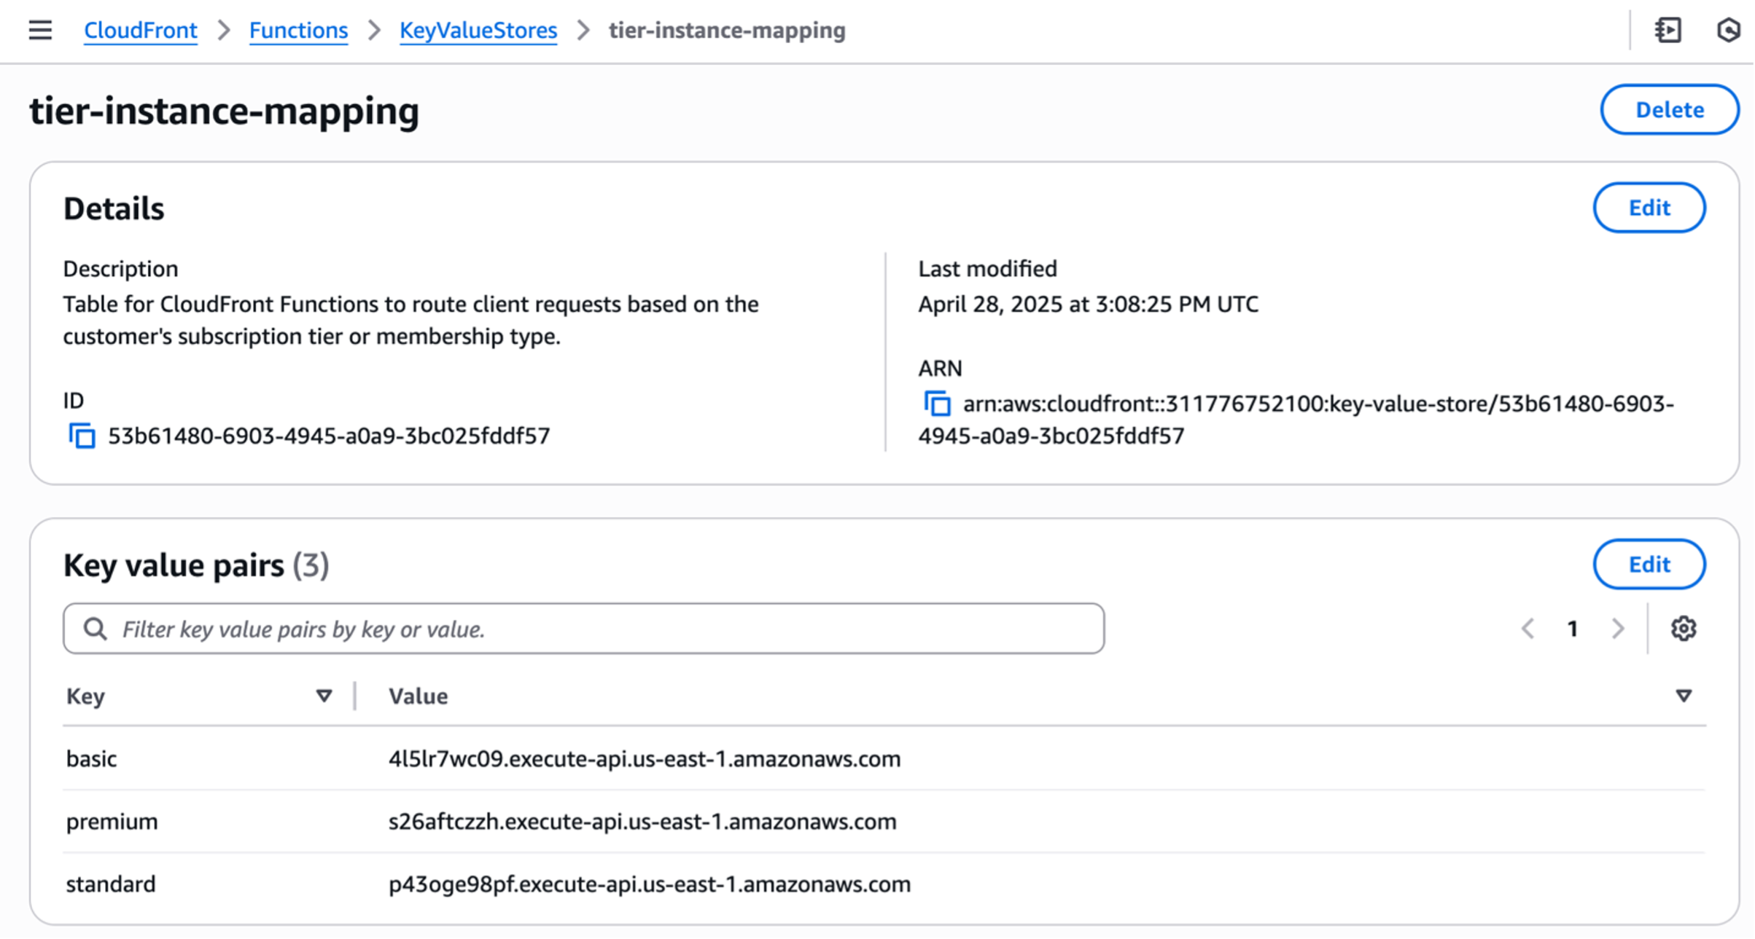Open the navigation hamburger menu

click(39, 30)
